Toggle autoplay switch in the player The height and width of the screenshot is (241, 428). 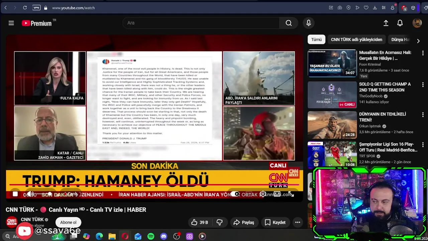pyautogui.click(x=235, y=194)
